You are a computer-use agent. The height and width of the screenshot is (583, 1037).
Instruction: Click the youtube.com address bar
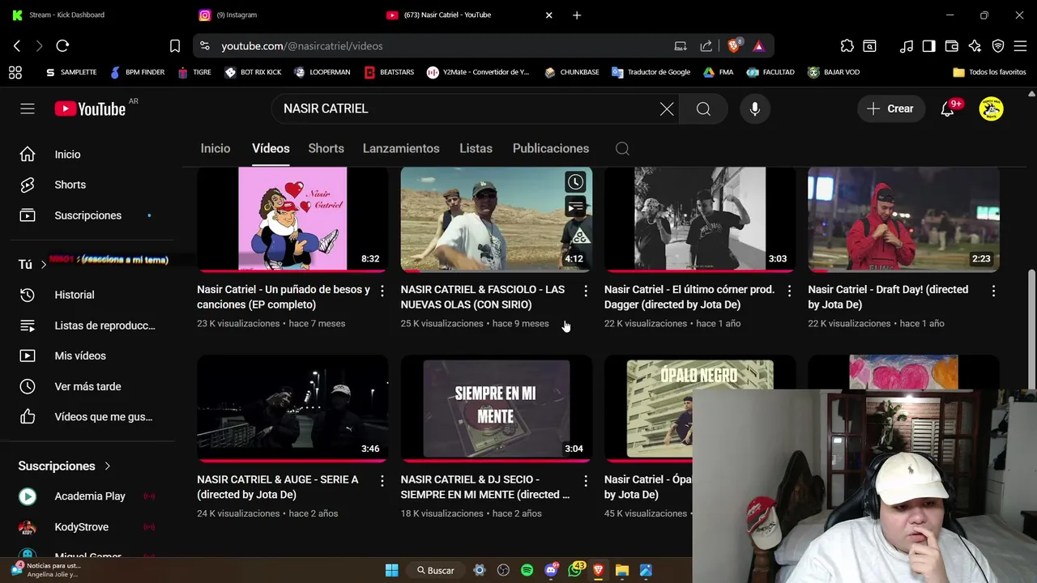pos(437,46)
